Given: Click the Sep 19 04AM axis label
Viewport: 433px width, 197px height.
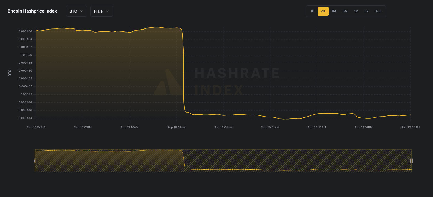Looking at the screenshot, I should (223, 128).
